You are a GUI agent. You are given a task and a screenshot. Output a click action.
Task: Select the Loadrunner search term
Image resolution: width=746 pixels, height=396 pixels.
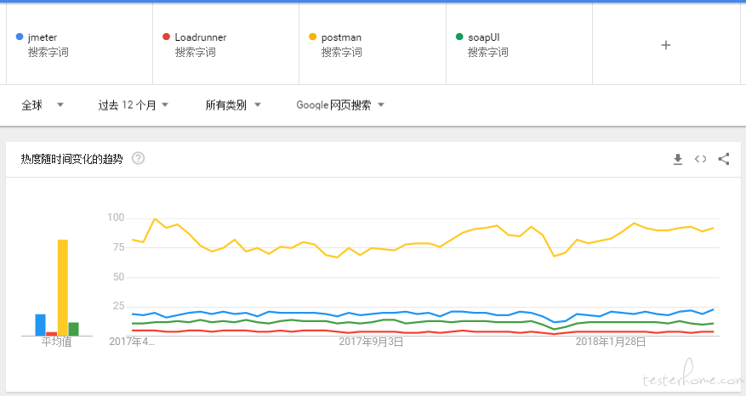(200, 37)
